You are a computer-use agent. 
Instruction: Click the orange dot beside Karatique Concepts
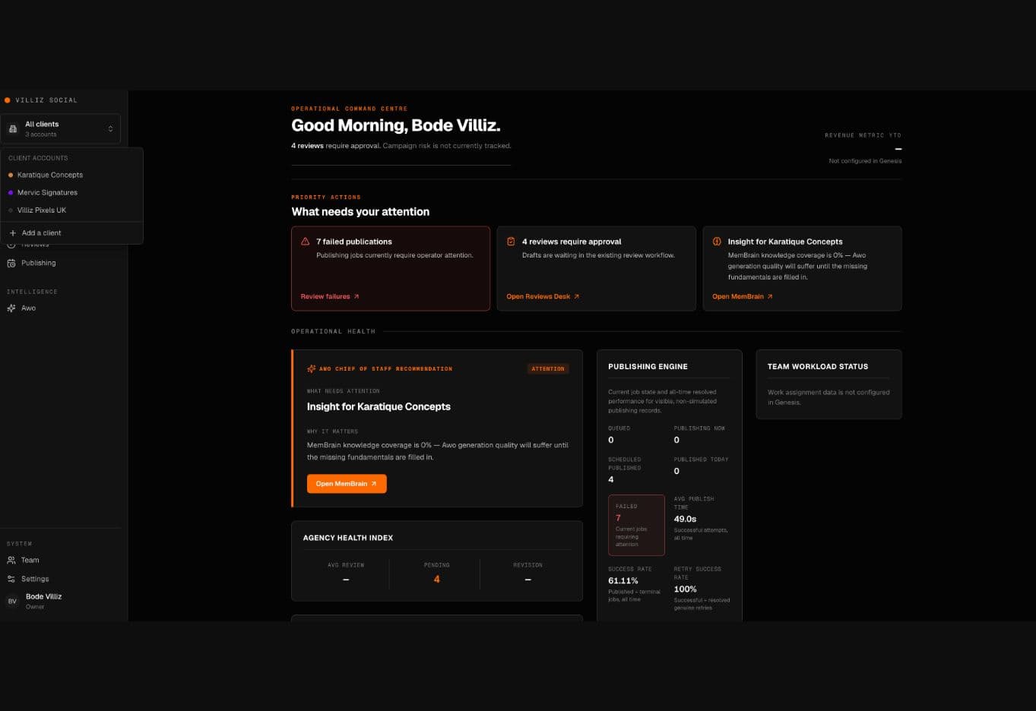click(11, 175)
